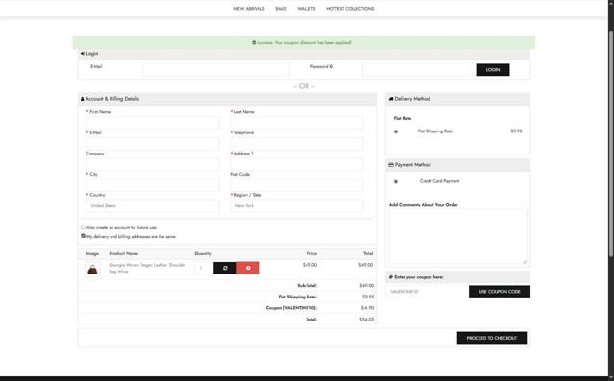This screenshot has width=614, height=381.
Task: Click the product bag thumbnail image
Action: pyautogui.click(x=93, y=269)
